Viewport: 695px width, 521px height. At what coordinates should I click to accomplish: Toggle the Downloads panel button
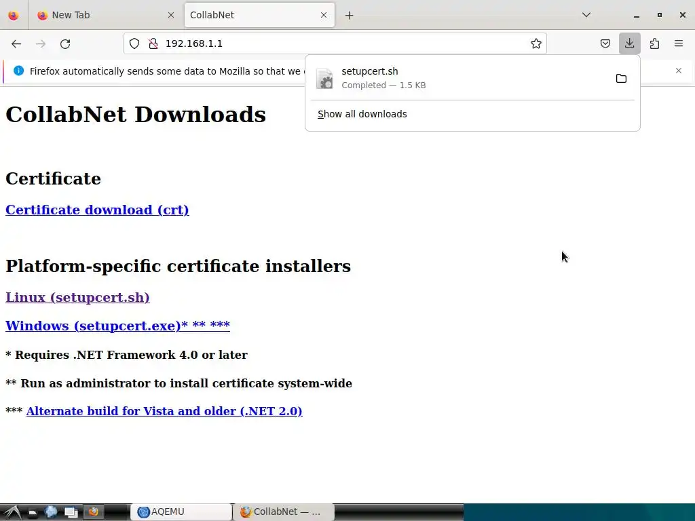[629, 43]
